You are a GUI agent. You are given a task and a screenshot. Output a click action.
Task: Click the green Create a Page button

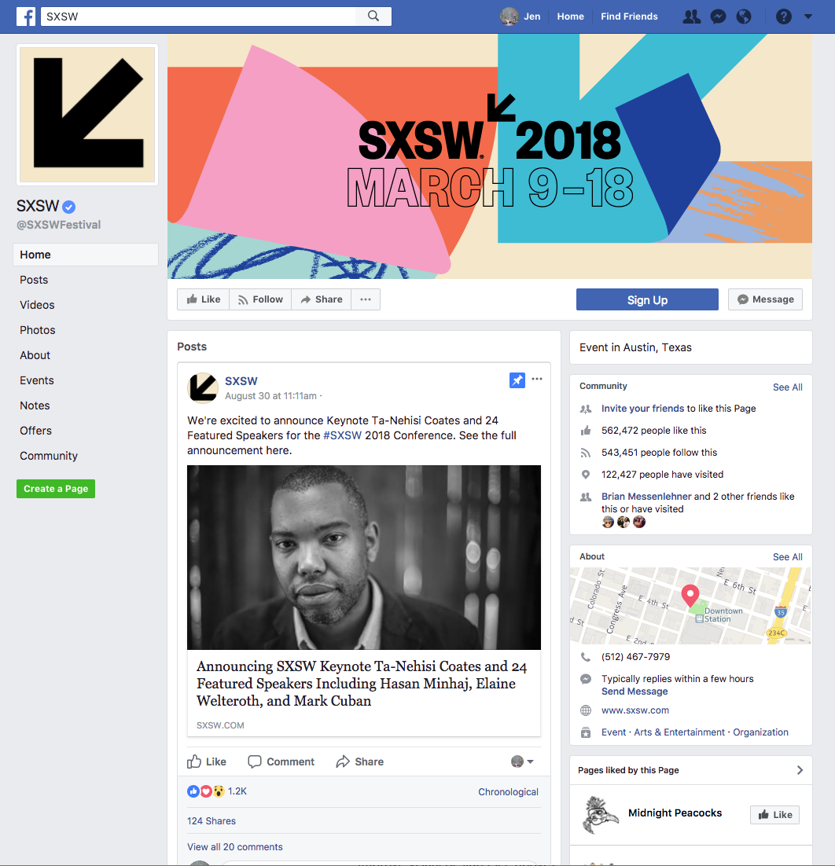(56, 489)
